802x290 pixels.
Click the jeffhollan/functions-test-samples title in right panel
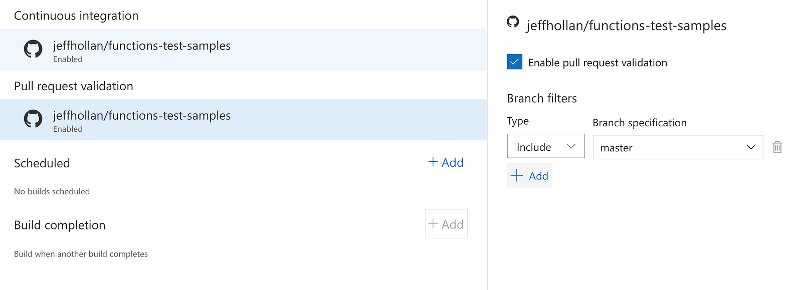[626, 26]
